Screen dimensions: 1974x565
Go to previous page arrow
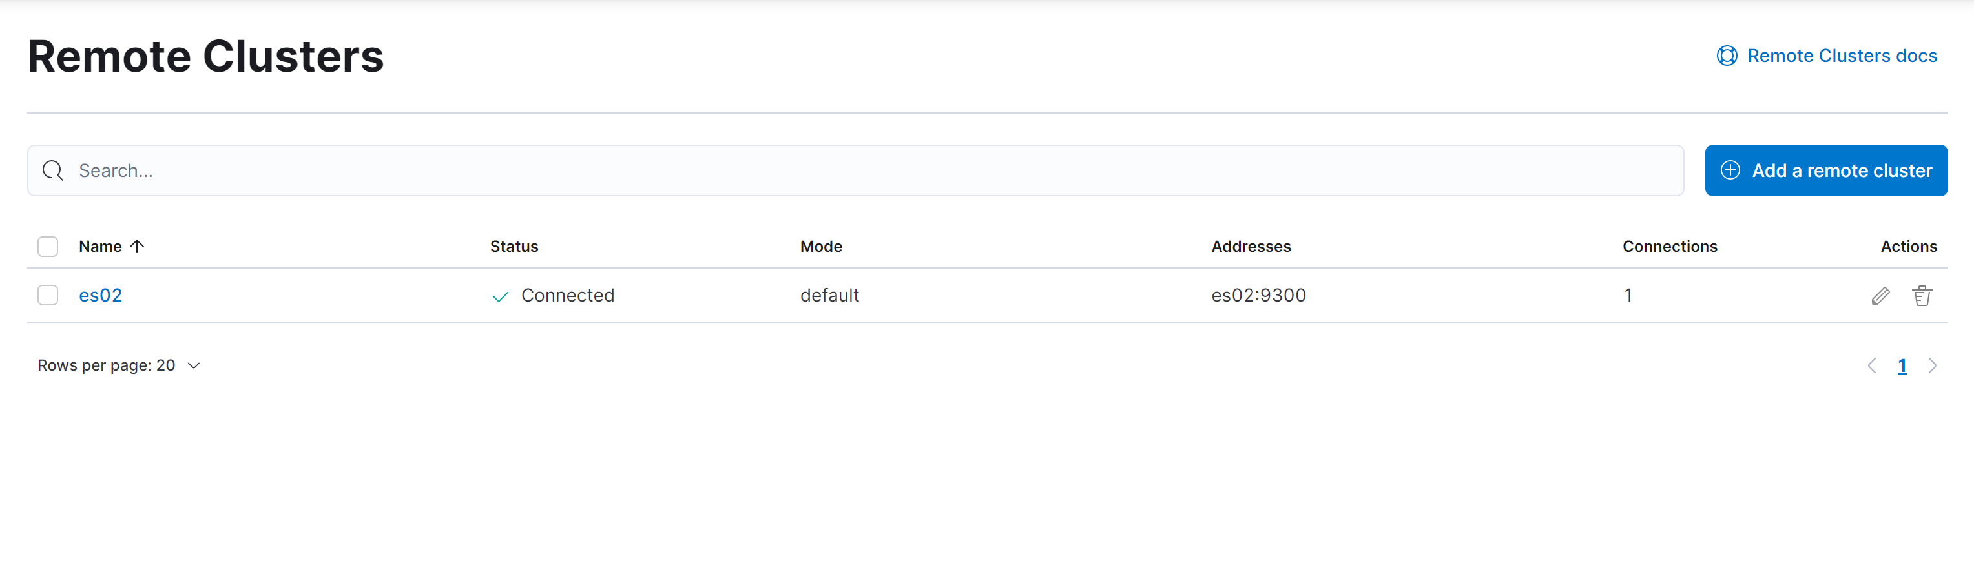[1871, 366]
